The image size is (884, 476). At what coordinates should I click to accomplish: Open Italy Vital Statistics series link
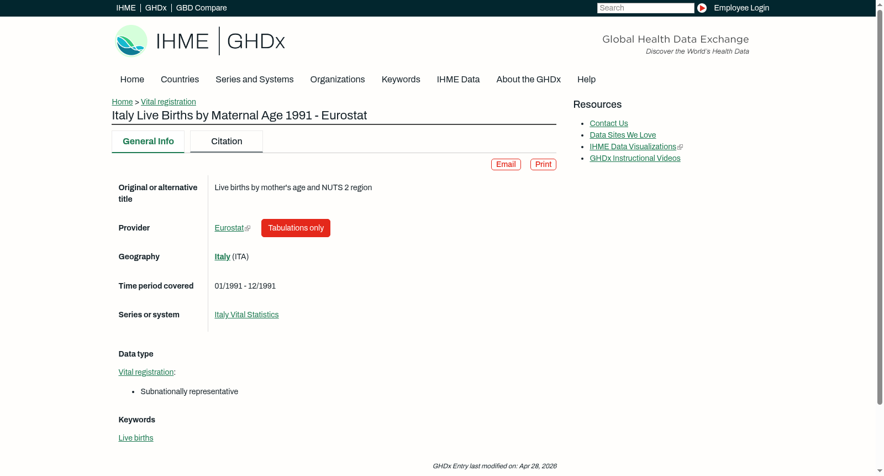[x=246, y=315]
